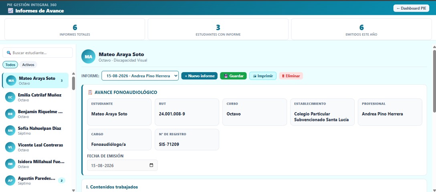Click the SN avatar of Sofía Nahuelpan Díaz
Viewport: 436px width, 192px height.
[x=10, y=131]
